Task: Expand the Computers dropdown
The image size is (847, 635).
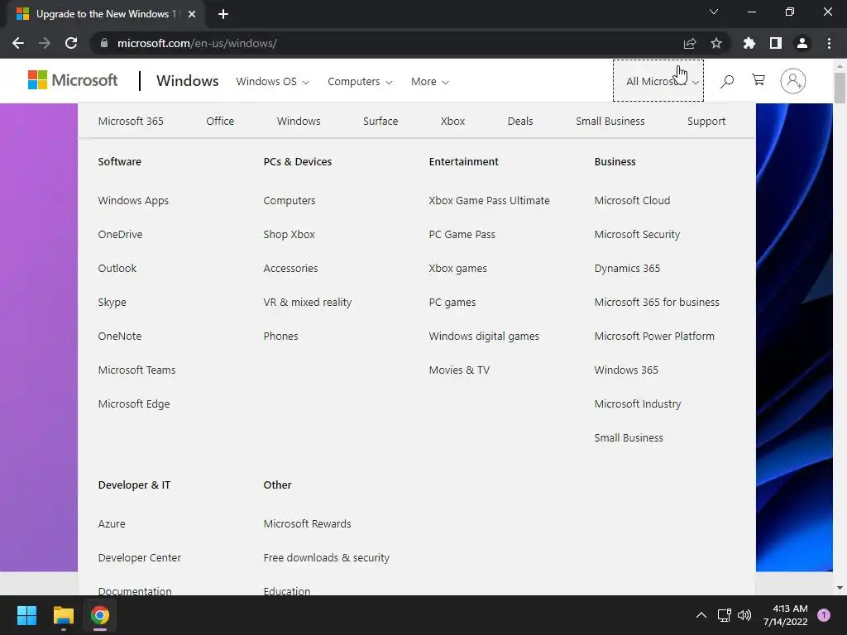Action: point(360,82)
